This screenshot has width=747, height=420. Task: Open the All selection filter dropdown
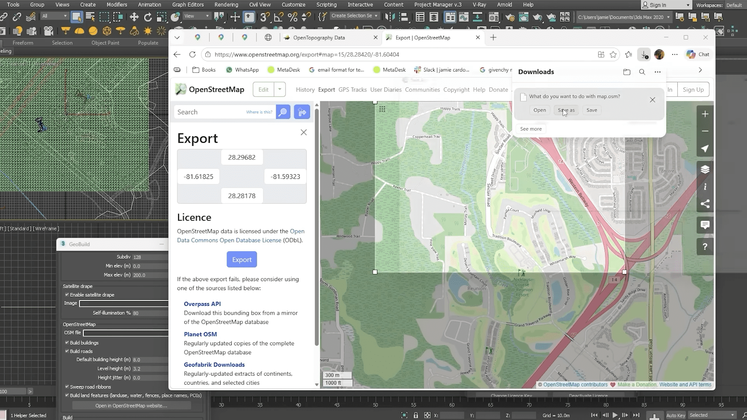[x=54, y=16]
